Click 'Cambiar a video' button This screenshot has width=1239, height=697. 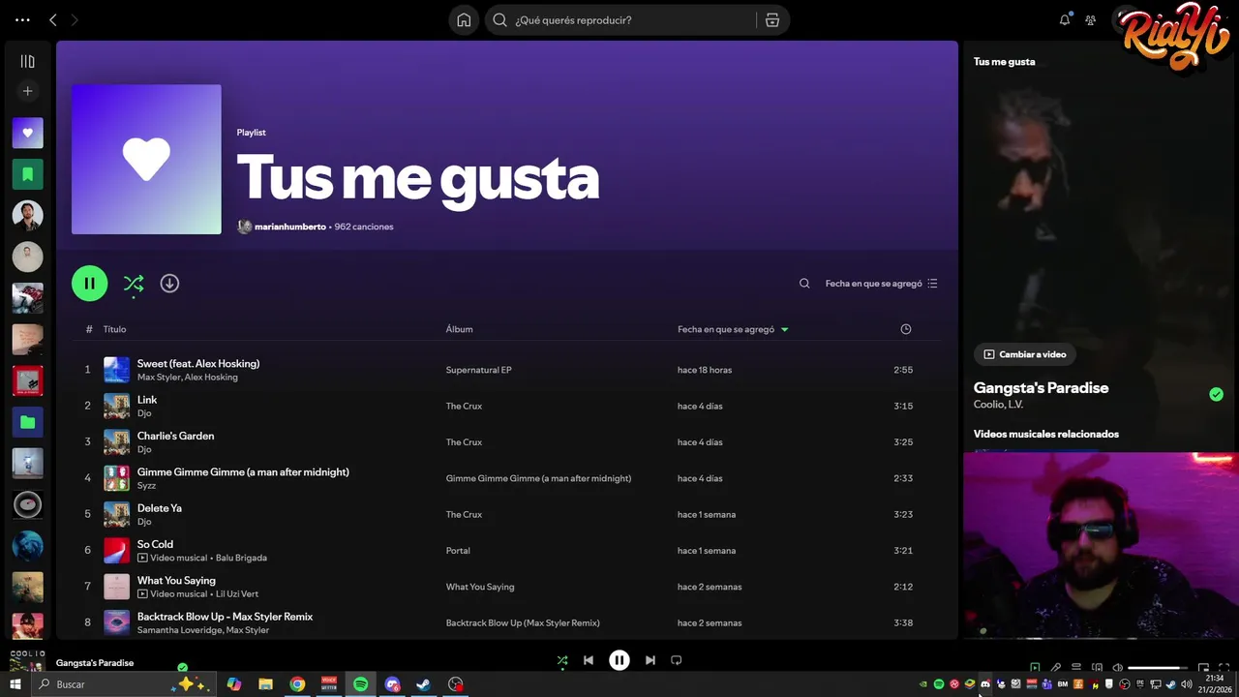[1025, 354]
